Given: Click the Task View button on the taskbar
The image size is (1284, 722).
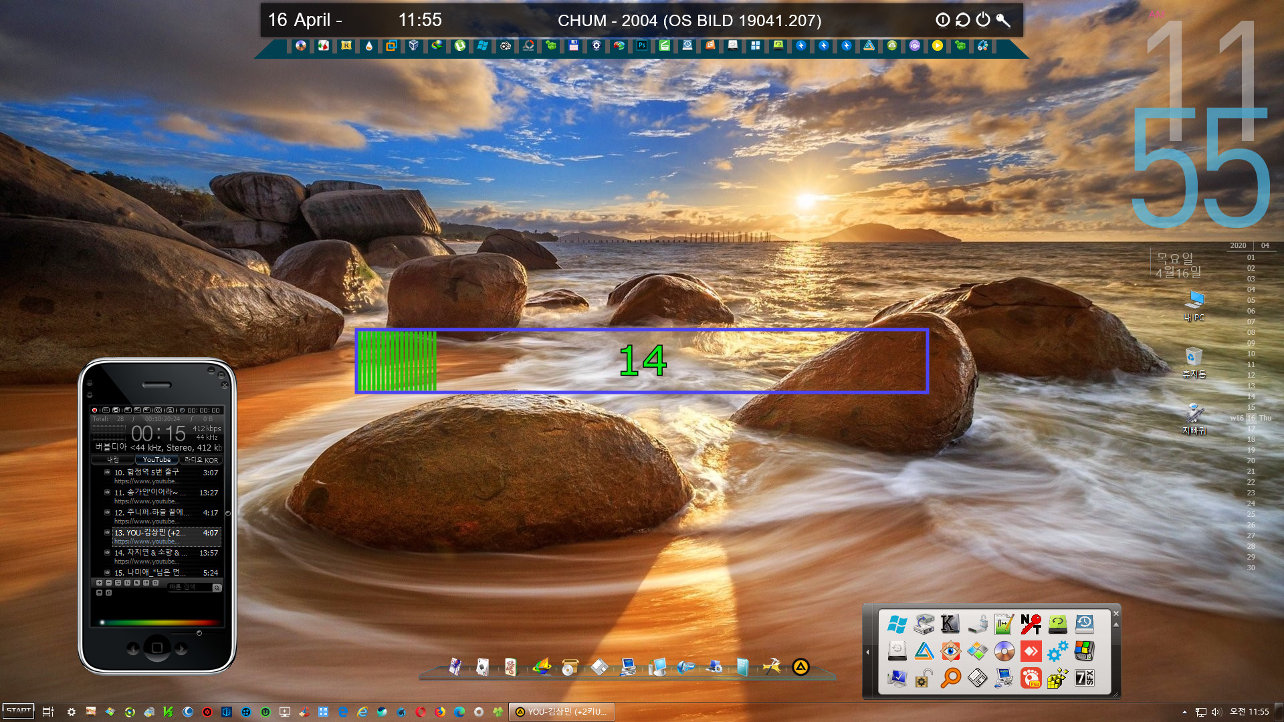Looking at the screenshot, I should point(47,712).
